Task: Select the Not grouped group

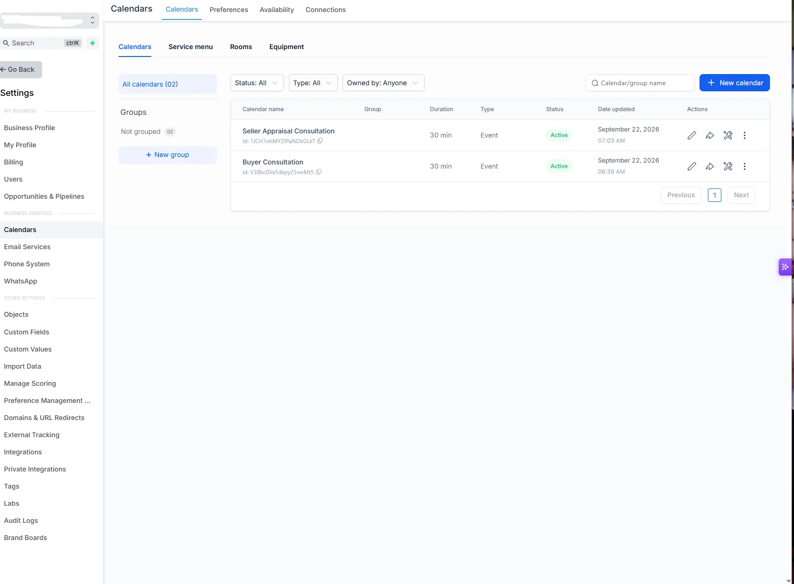Action: (148, 132)
